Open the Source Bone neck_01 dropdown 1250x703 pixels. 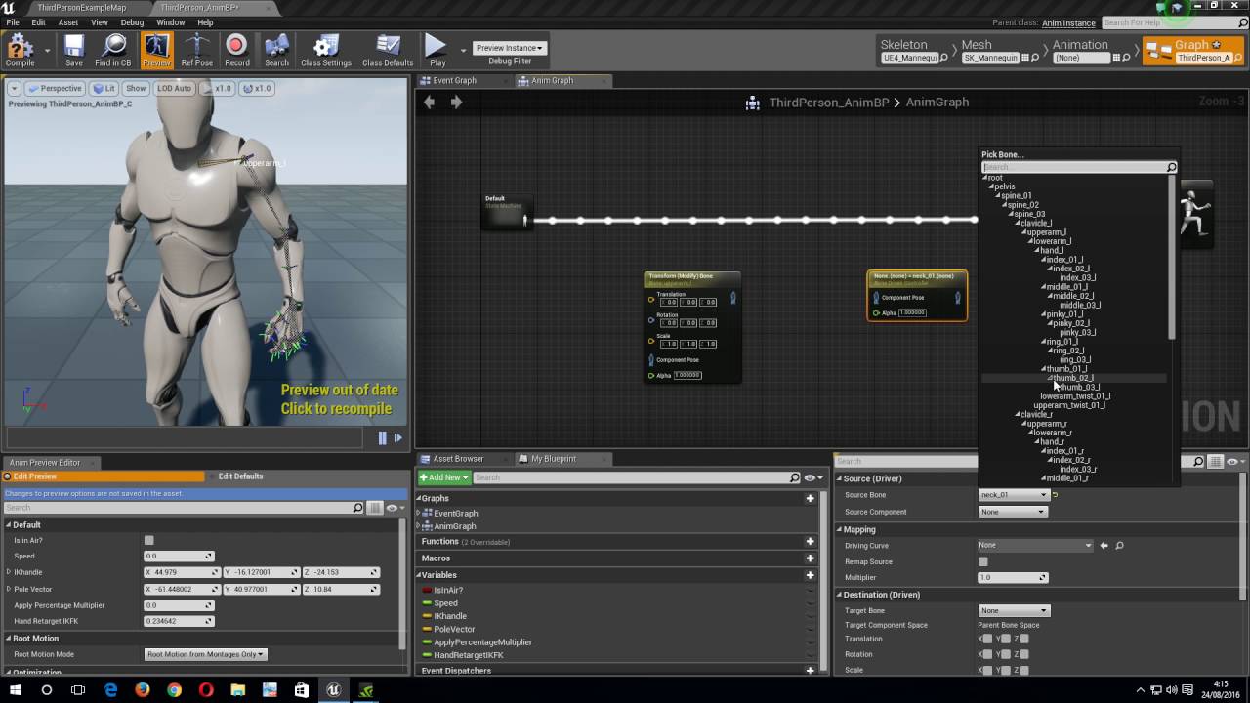coord(1013,495)
